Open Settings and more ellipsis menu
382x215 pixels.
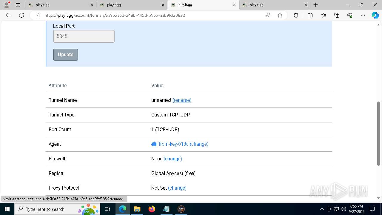pyautogui.click(x=363, y=15)
